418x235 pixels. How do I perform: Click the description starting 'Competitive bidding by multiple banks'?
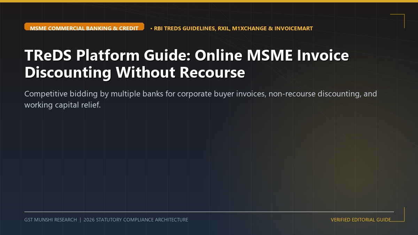(x=201, y=99)
